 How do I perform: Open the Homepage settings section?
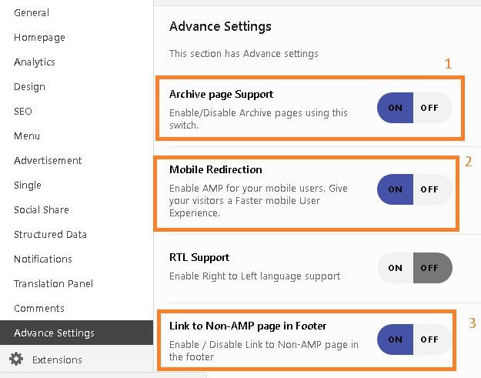(x=39, y=38)
